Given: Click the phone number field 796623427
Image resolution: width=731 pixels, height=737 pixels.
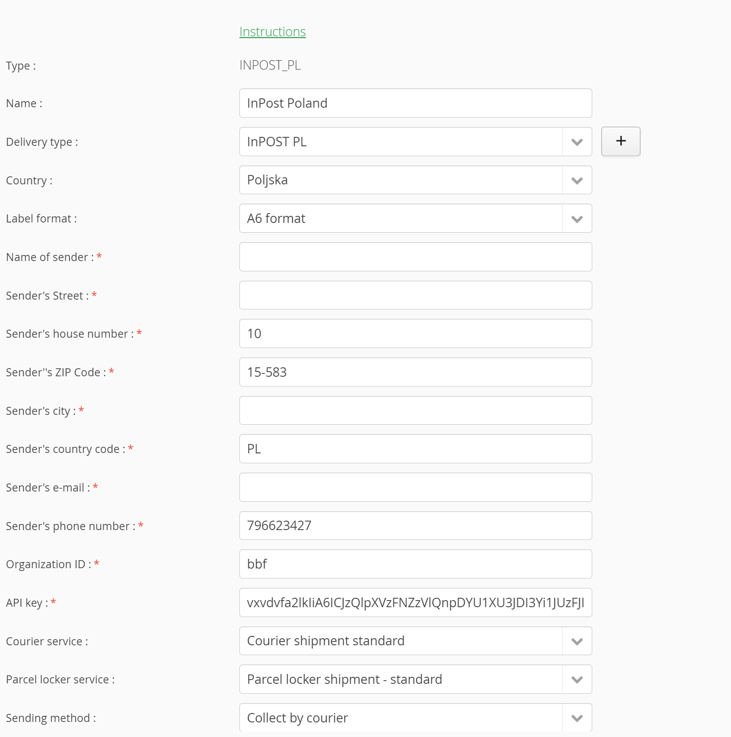Looking at the screenshot, I should [x=415, y=525].
